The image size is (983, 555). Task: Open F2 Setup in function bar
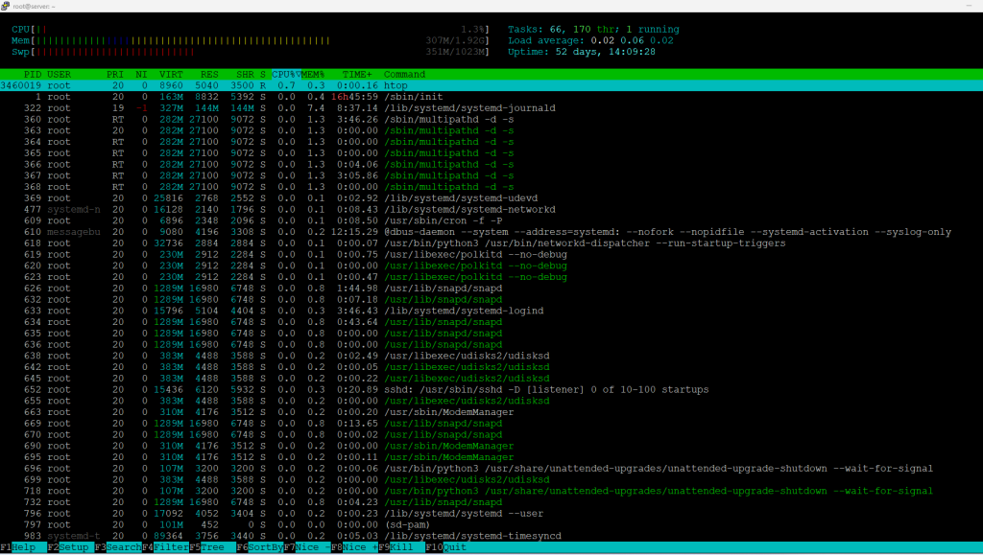click(x=69, y=548)
